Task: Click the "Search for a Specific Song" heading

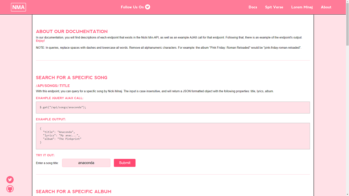Action: click(x=72, y=78)
